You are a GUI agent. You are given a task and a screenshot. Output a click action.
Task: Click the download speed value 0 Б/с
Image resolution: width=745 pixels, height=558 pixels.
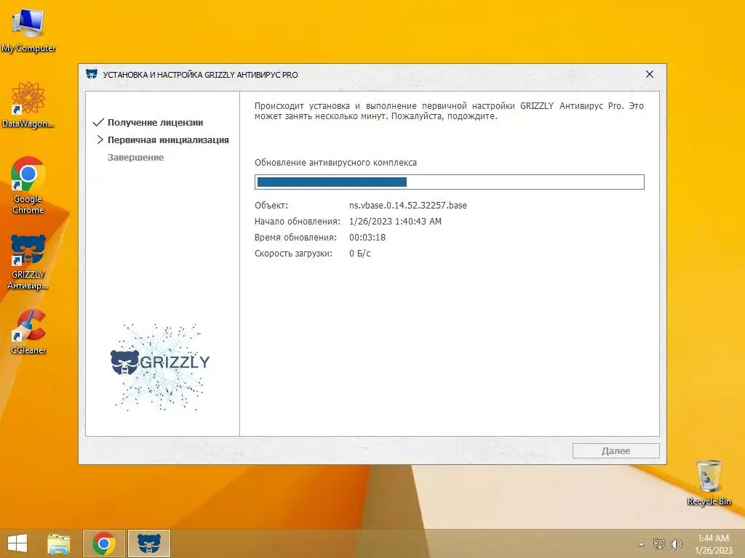[x=359, y=254]
